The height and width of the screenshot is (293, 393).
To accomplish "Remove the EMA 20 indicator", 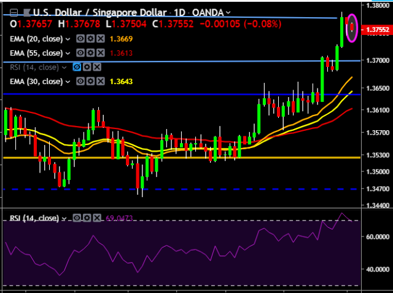I will tap(101, 39).
